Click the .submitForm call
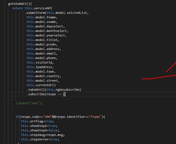 click(35, 13)
